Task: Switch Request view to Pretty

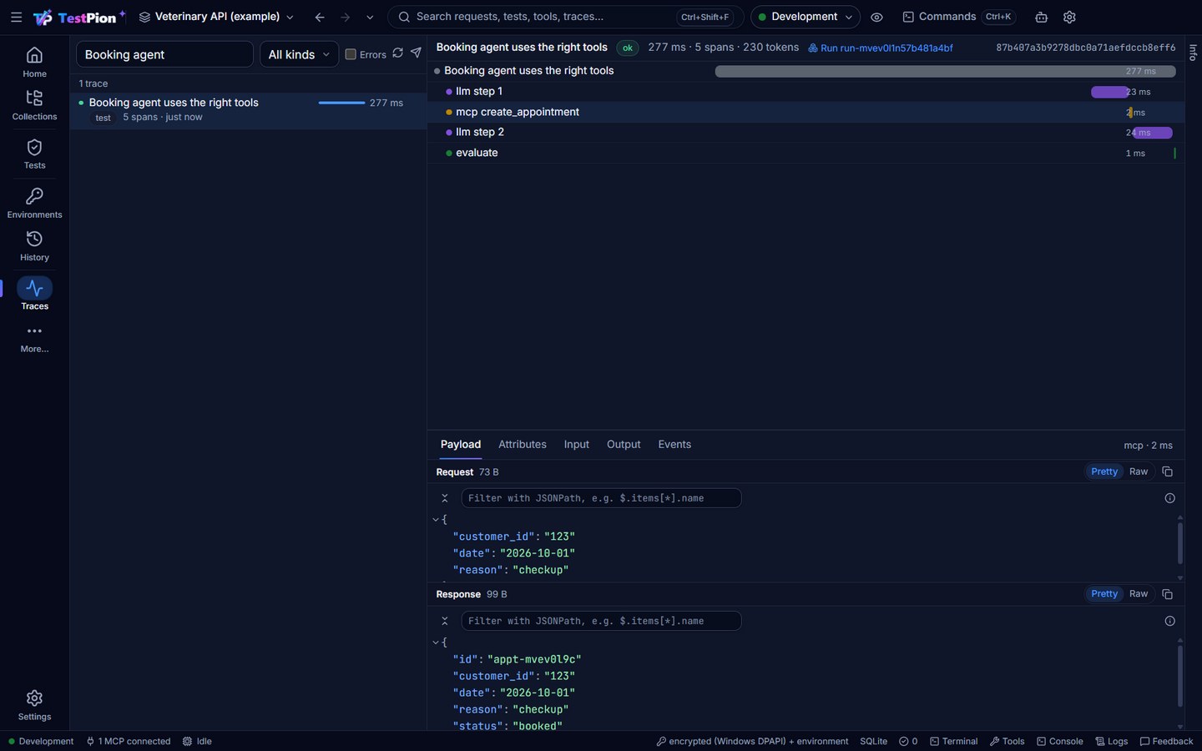Action: click(x=1104, y=471)
